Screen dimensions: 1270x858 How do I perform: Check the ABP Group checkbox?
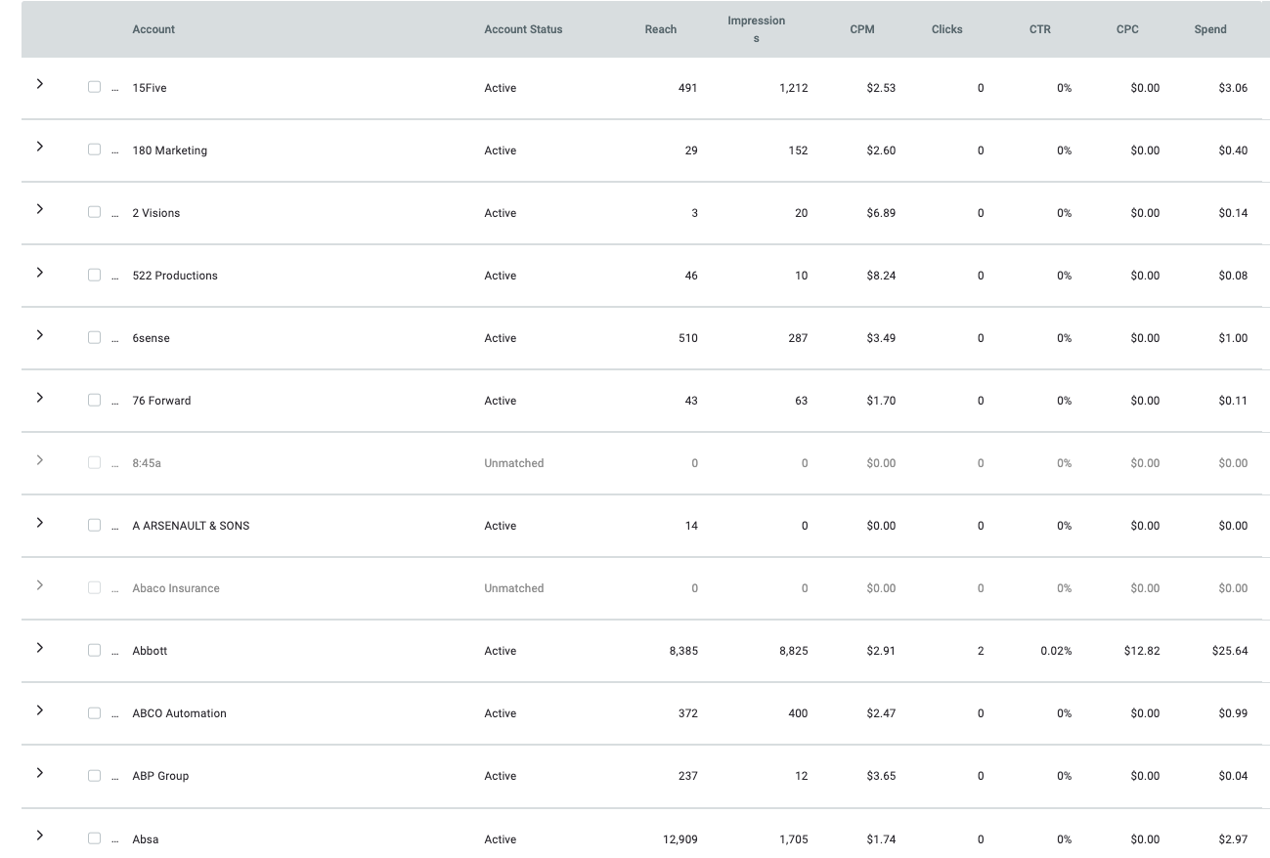tap(94, 775)
